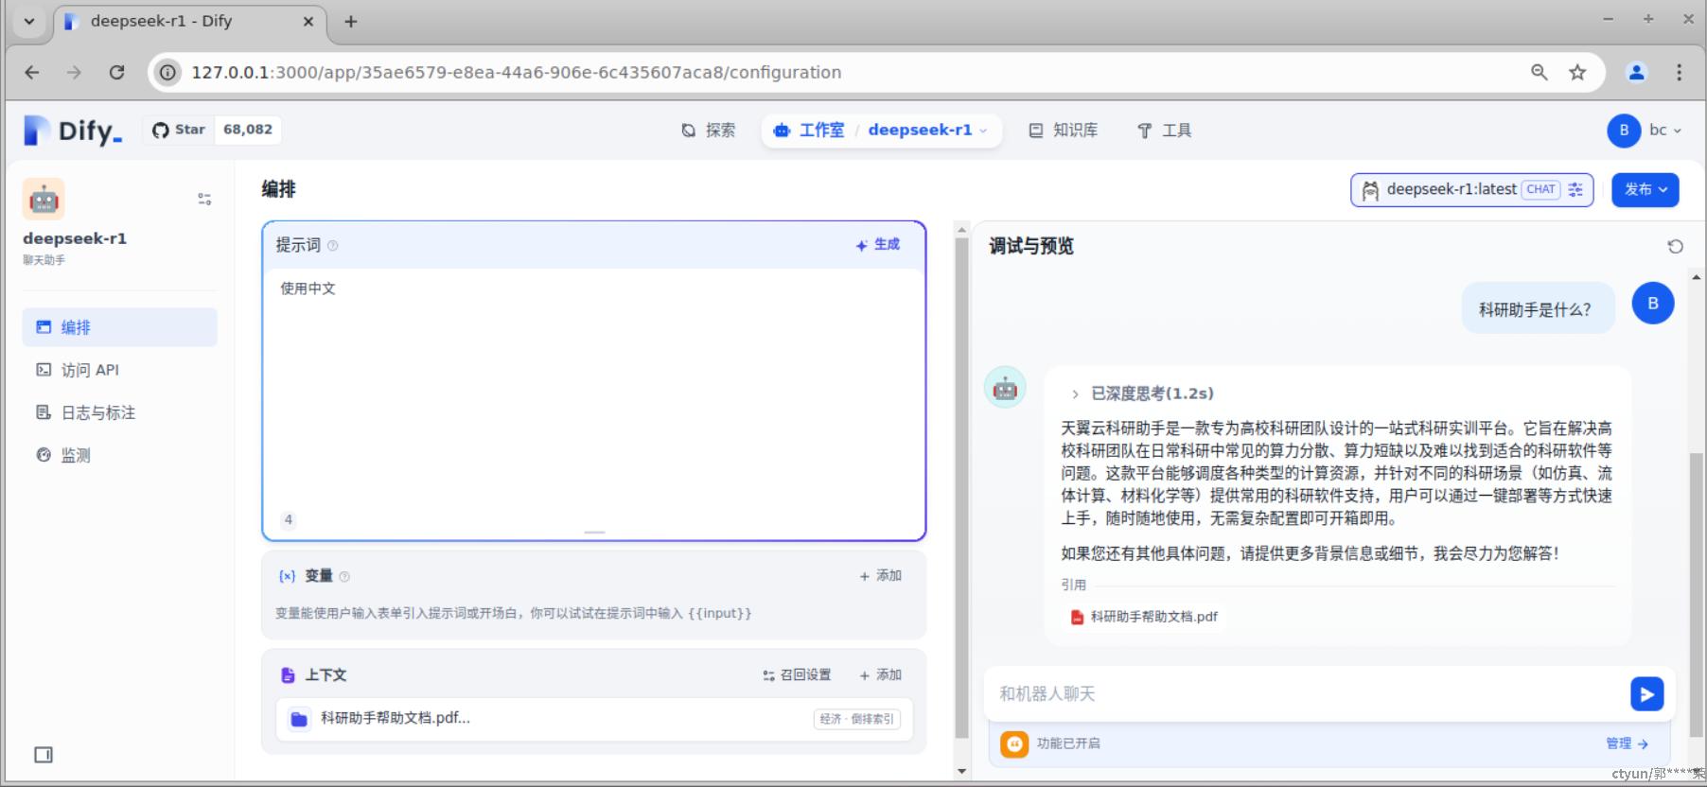This screenshot has height=787, width=1707.
Task: Open 日志与标注 in the sidebar
Action: 97,412
